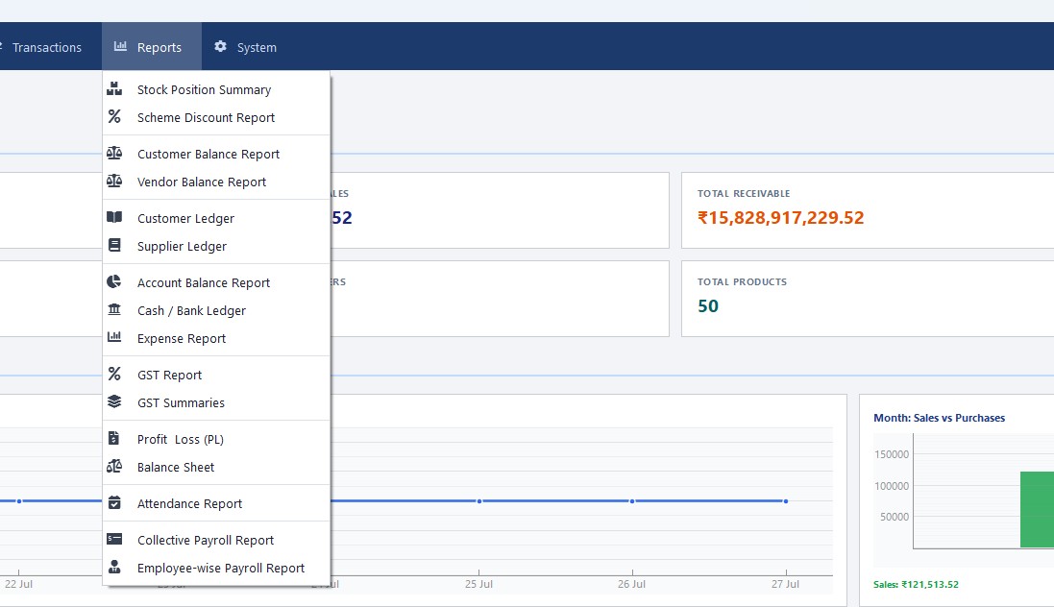1054x607 pixels.
Task: Click the 26 Jul data point on the line chart
Action: [x=632, y=501]
